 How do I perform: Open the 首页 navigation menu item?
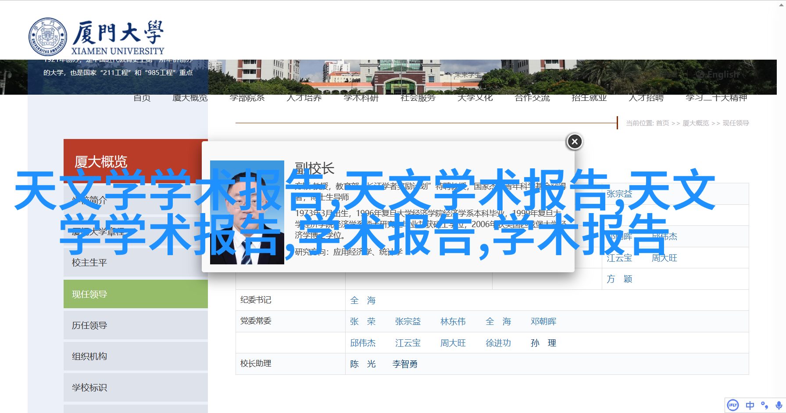click(142, 98)
